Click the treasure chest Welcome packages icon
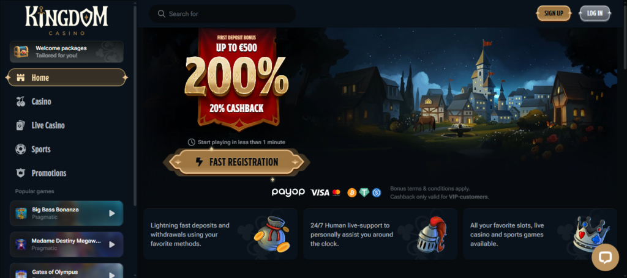The width and height of the screenshot is (627, 278). [x=21, y=51]
